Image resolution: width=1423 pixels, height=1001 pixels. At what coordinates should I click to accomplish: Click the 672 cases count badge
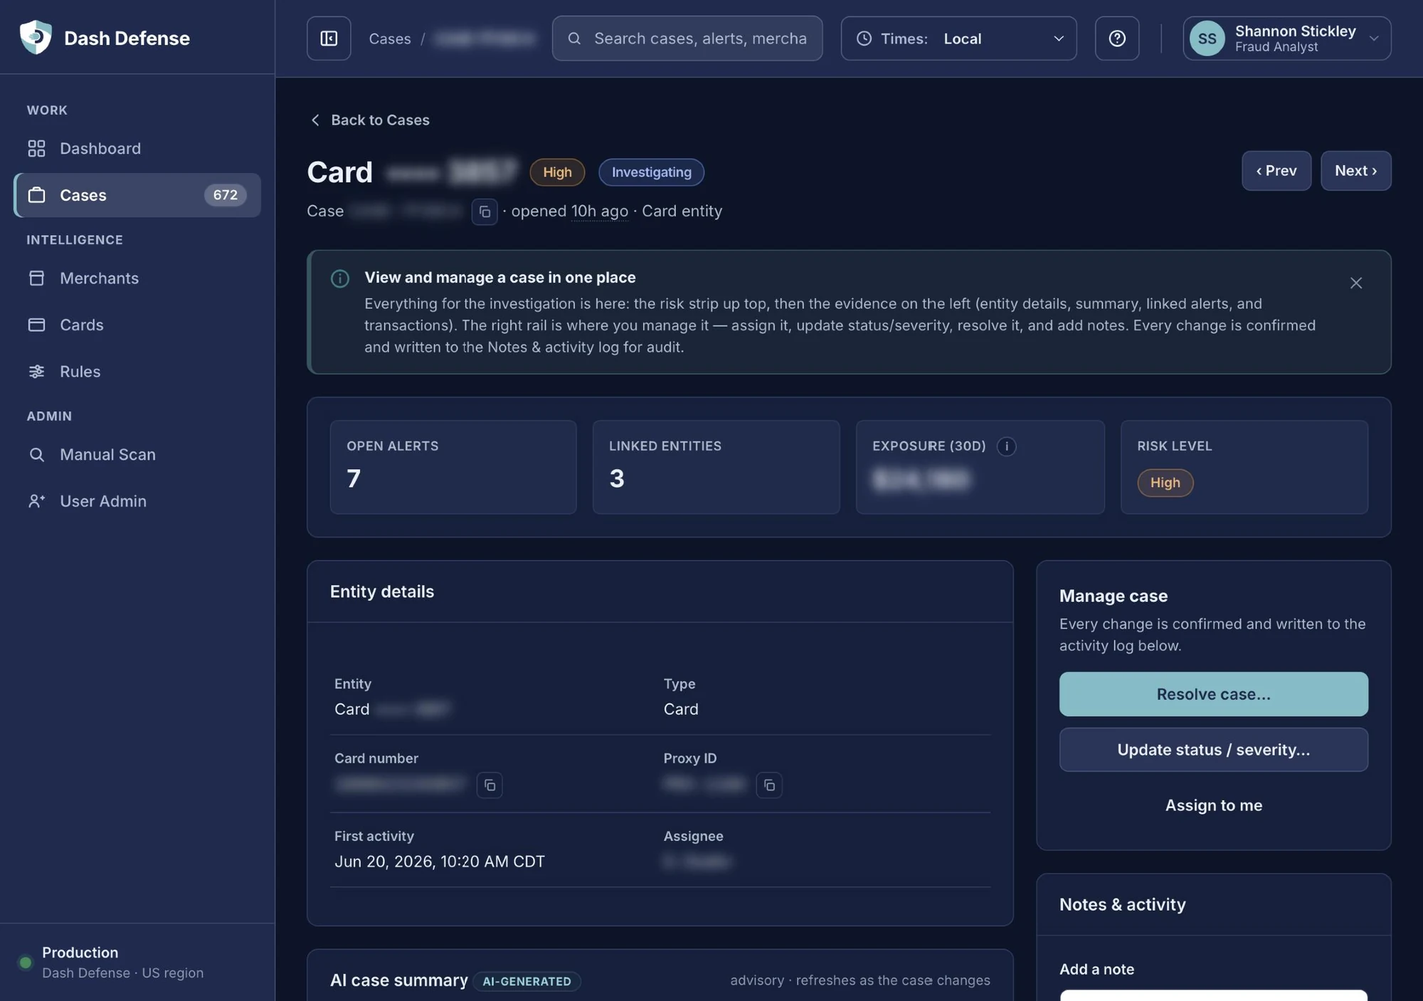[x=226, y=195]
